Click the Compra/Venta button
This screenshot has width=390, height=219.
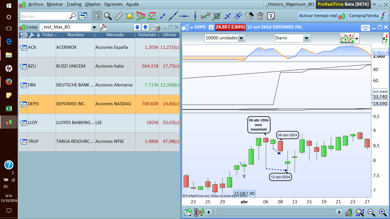tap(368, 16)
